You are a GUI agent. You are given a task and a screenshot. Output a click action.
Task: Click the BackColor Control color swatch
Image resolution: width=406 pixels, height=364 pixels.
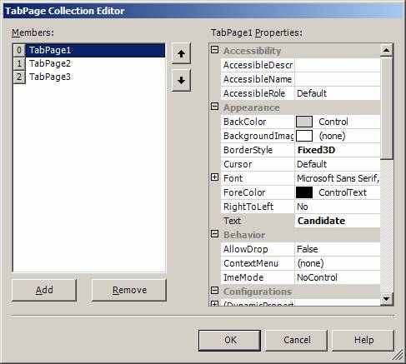(304, 122)
